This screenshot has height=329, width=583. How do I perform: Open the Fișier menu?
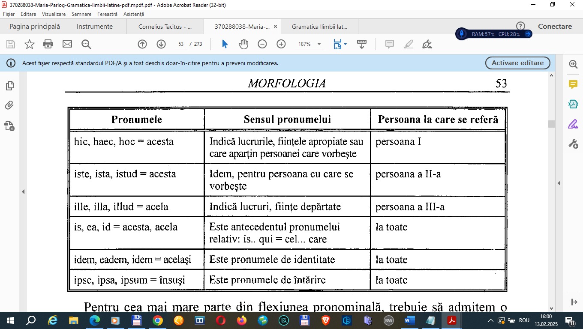[9, 14]
